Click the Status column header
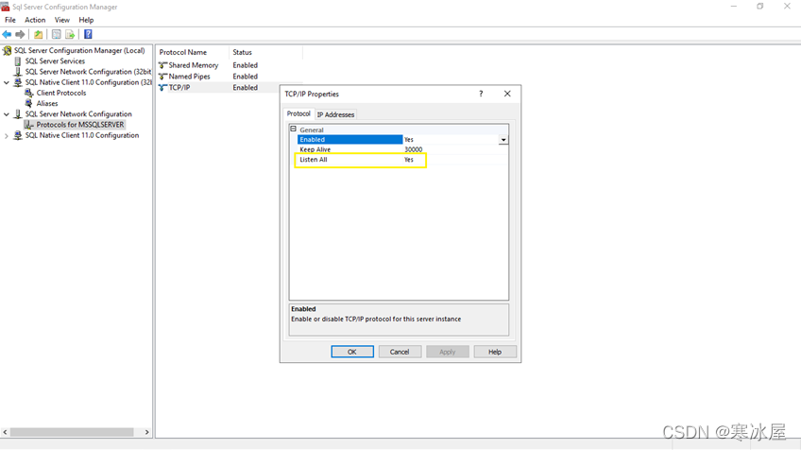 265,52
